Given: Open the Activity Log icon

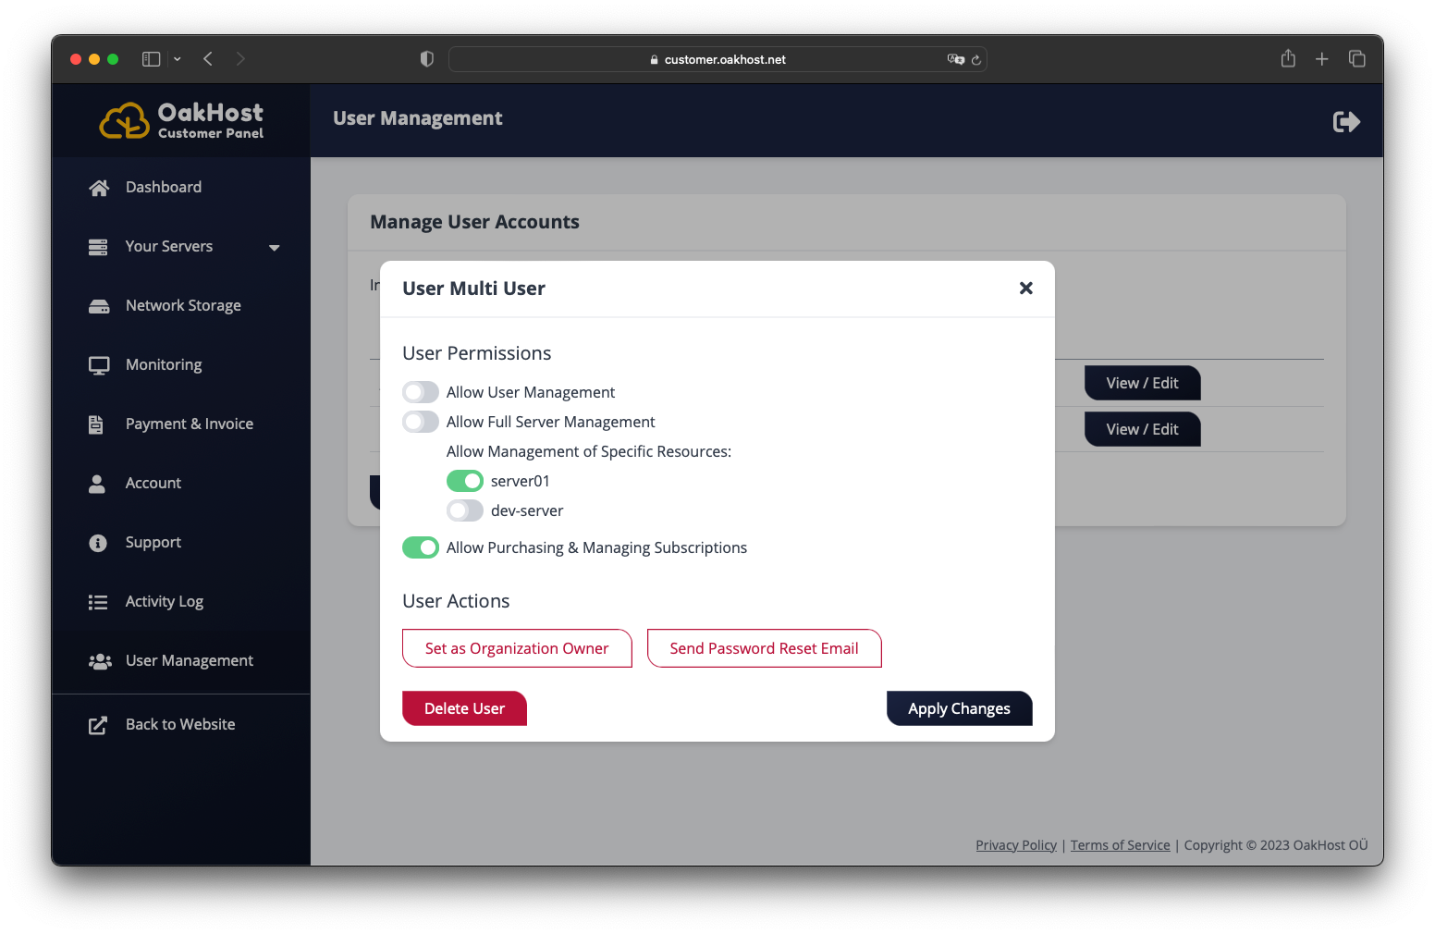Looking at the screenshot, I should [x=98, y=601].
